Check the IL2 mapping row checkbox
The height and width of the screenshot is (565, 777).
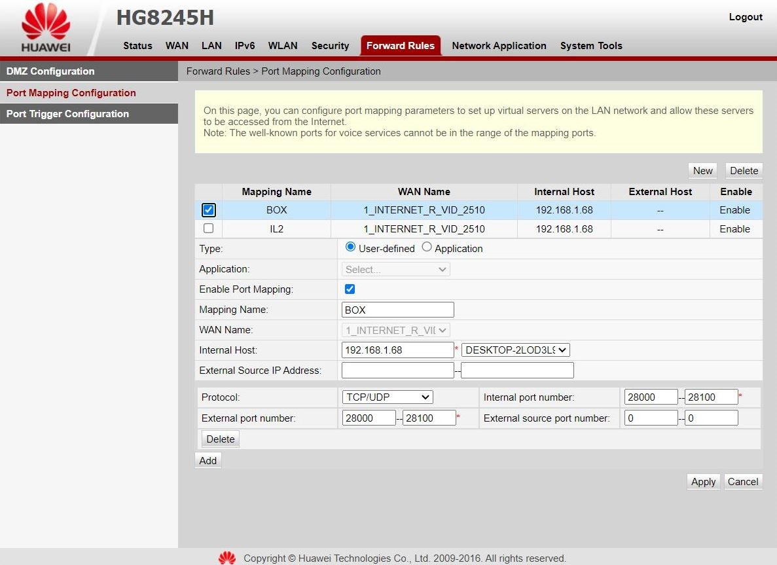[x=209, y=228]
